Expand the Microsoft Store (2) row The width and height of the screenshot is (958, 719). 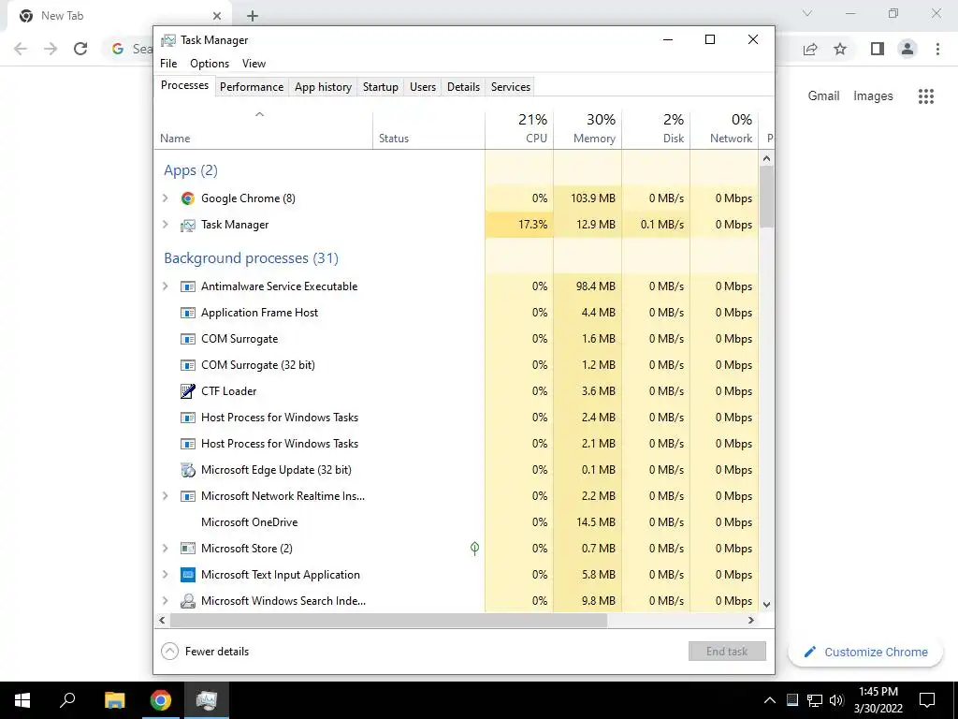pos(165,549)
